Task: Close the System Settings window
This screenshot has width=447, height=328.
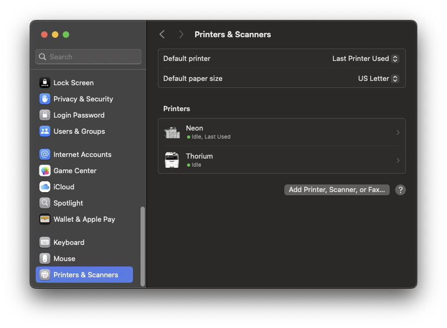Action: tap(44, 35)
